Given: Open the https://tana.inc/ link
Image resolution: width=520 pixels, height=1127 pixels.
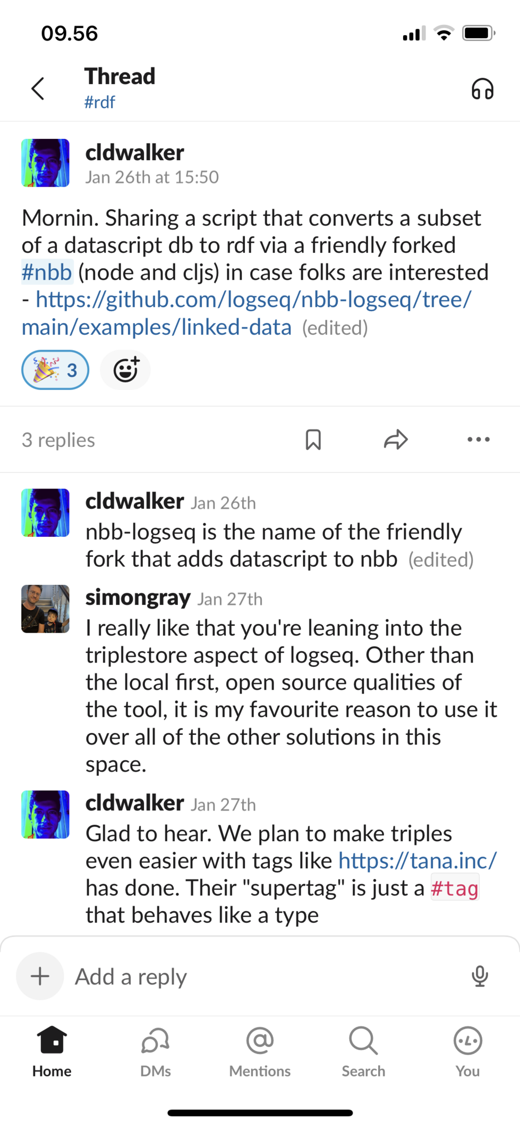Looking at the screenshot, I should (x=417, y=860).
